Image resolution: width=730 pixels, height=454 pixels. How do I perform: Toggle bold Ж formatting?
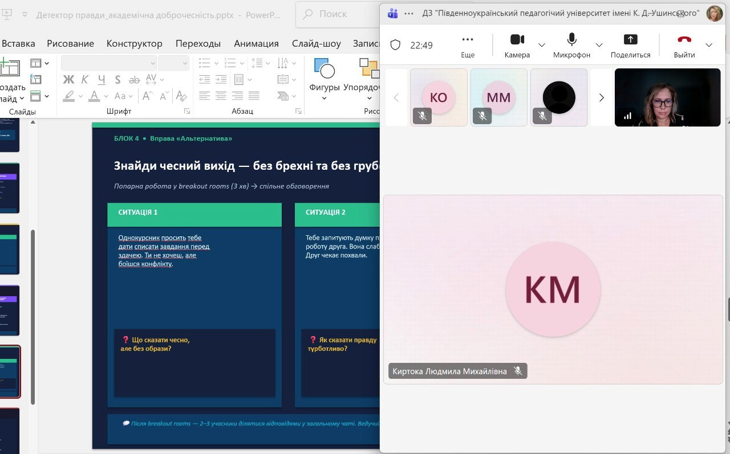pyautogui.click(x=68, y=79)
